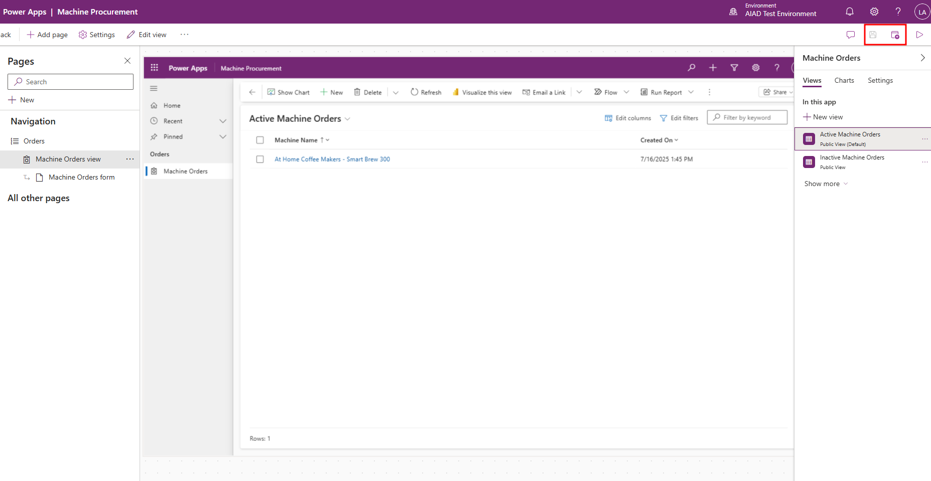This screenshot has height=481, width=931.
Task: Open the environment settings gear in top bar
Action: point(874,12)
